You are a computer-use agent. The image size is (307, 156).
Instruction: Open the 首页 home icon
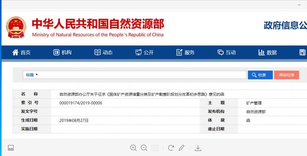(15, 52)
